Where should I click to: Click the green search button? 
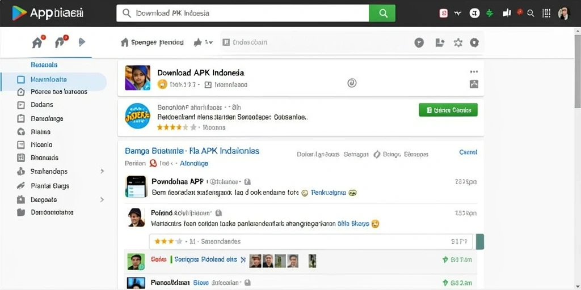pos(382,14)
